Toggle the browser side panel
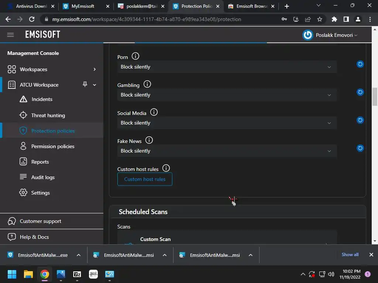Image resolution: width=378 pixels, height=283 pixels. coord(346,19)
